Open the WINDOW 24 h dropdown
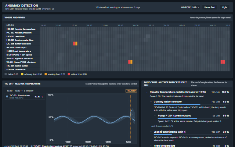235x147 pixels. pos(196,7)
